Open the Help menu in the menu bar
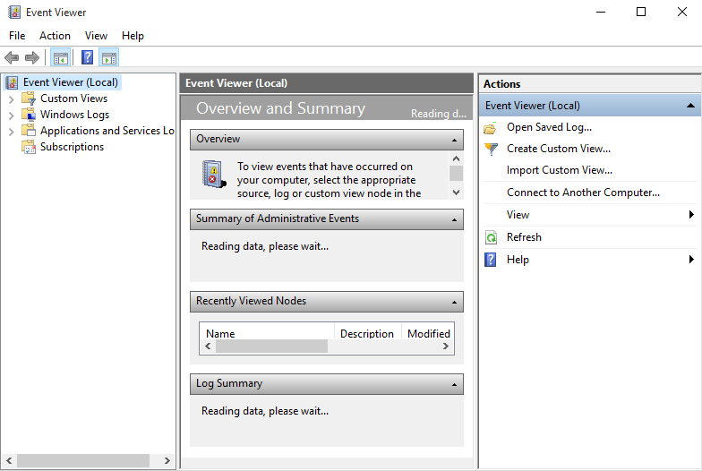Viewport: 702px width, 471px height. tap(133, 36)
